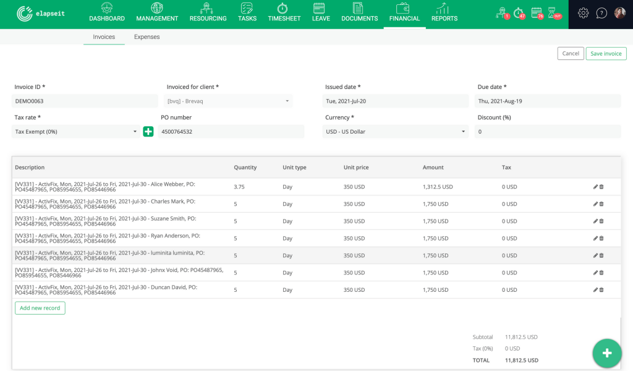Select the 1,312.5 USD amount cell

(438, 187)
